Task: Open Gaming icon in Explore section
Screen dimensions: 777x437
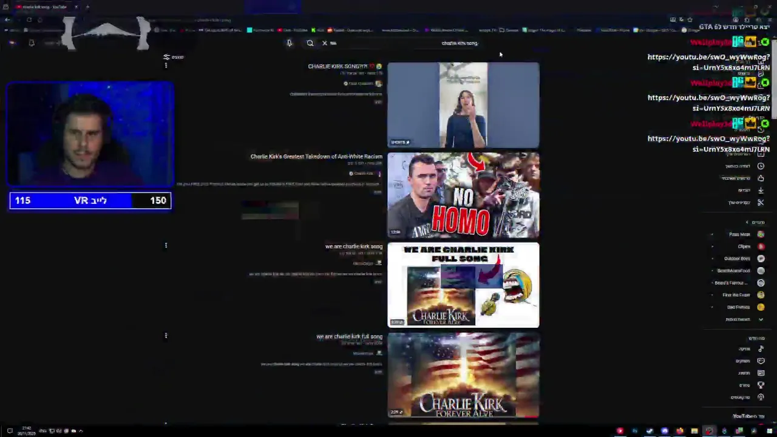Action: tap(761, 361)
